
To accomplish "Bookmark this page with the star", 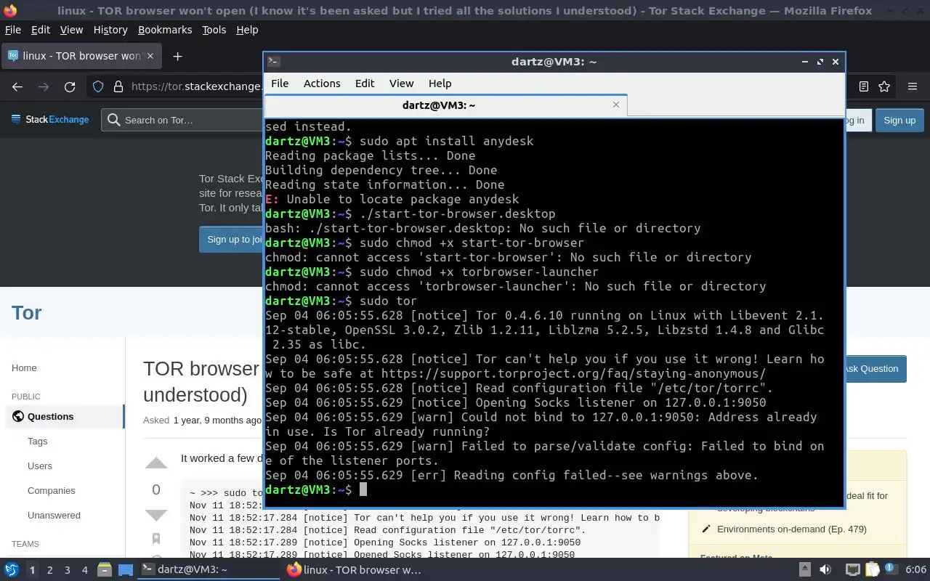I will click(x=884, y=86).
